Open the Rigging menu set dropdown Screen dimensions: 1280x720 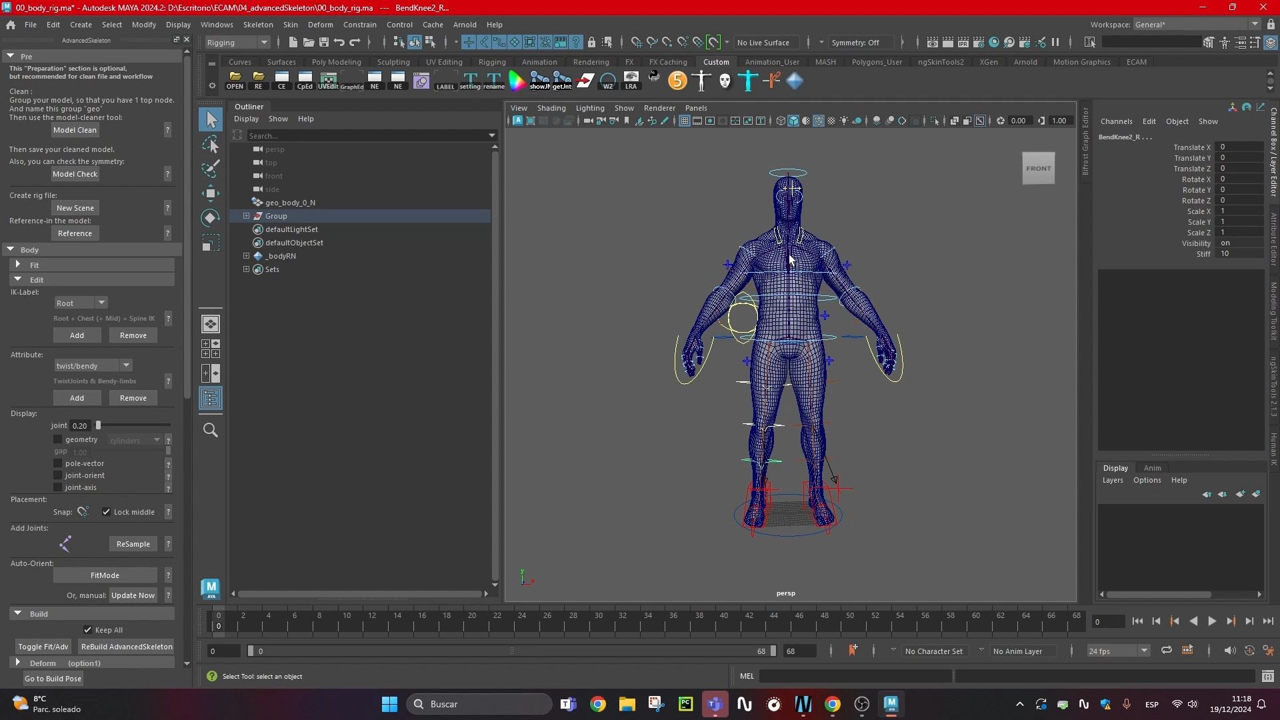pyautogui.click(x=237, y=42)
